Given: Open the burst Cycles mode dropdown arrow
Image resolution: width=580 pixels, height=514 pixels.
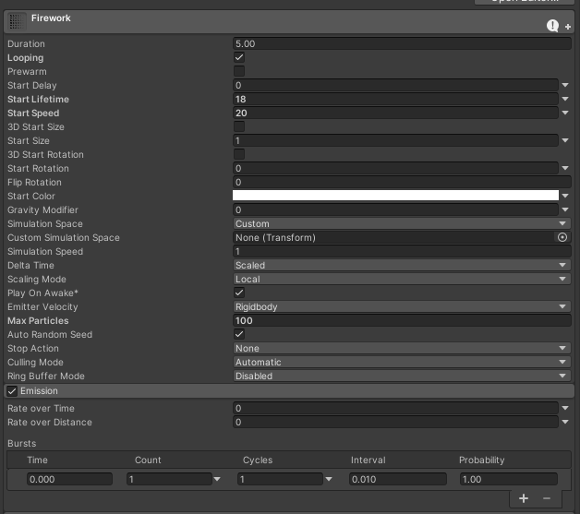Looking at the screenshot, I should click(329, 479).
